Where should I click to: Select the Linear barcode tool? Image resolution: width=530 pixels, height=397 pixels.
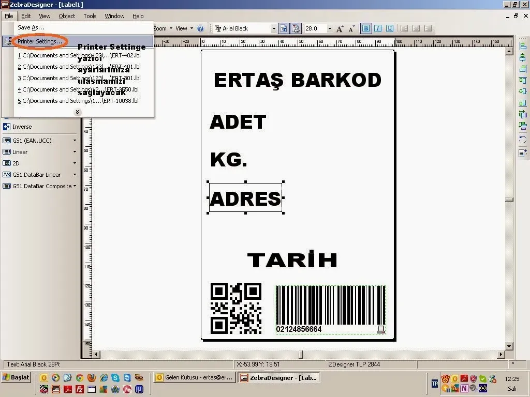(x=20, y=152)
